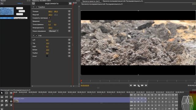Click the rewind button in viewer
The width and height of the screenshot is (196, 110).
click(135, 86)
